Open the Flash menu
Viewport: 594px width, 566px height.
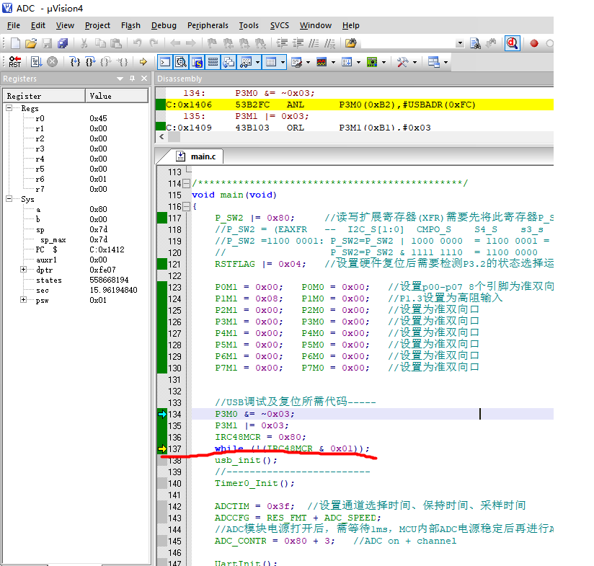(130, 25)
